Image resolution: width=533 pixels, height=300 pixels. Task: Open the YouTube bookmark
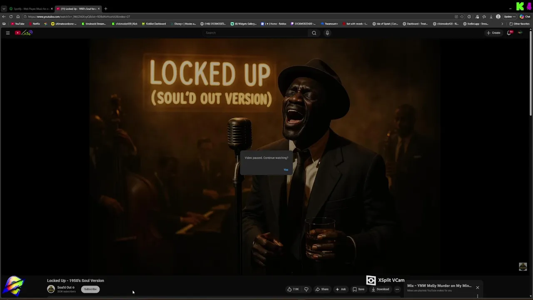coord(17,24)
